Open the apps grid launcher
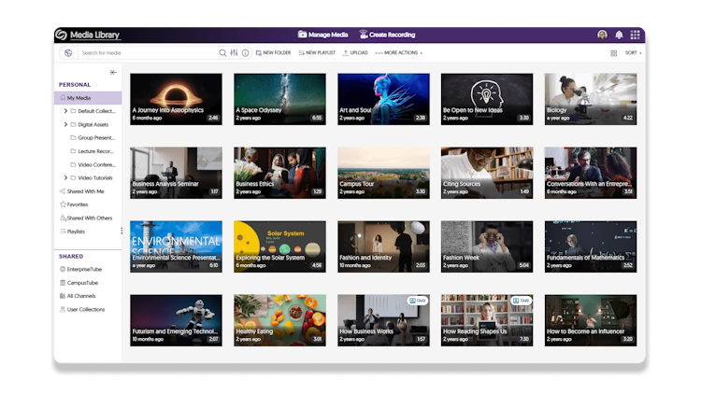This screenshot has height=394, width=701. coord(635,35)
